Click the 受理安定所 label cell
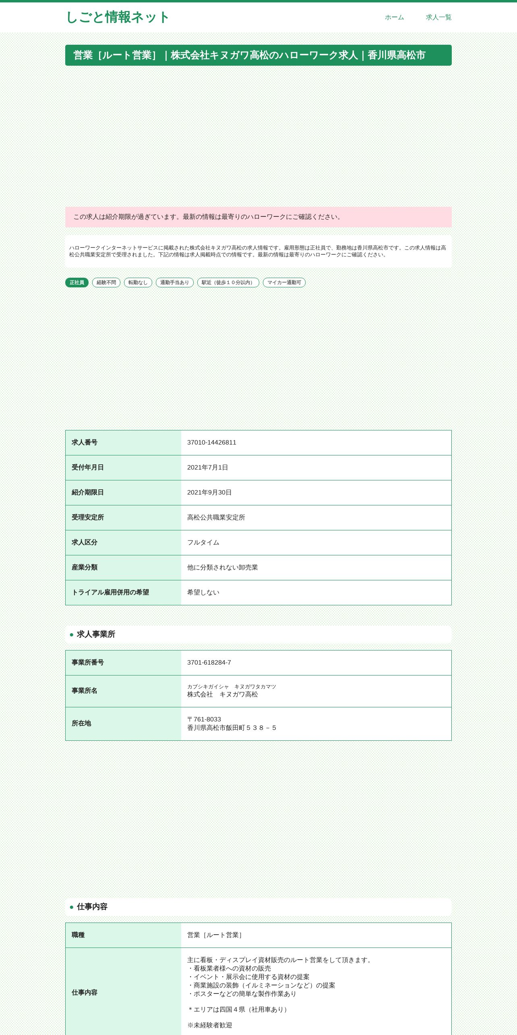Viewport: 517px width, 1035px height. click(x=123, y=517)
